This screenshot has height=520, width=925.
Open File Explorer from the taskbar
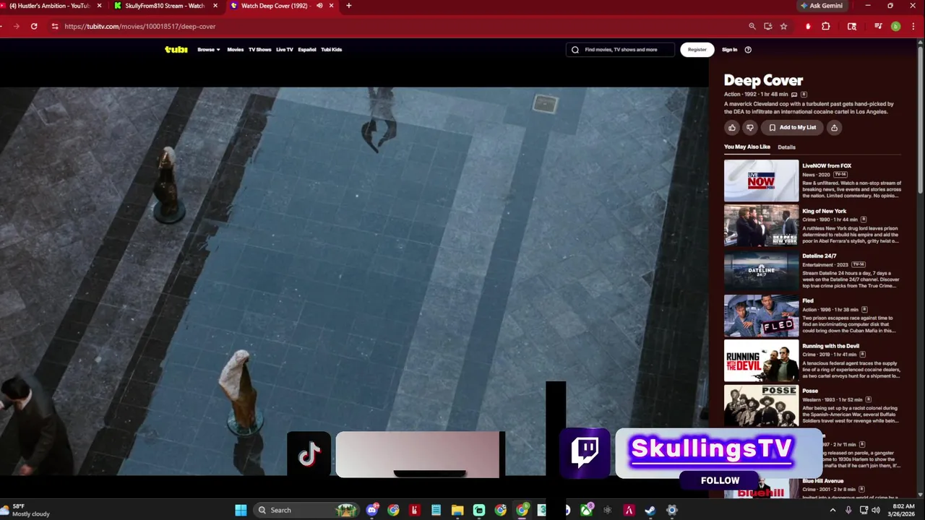457,510
